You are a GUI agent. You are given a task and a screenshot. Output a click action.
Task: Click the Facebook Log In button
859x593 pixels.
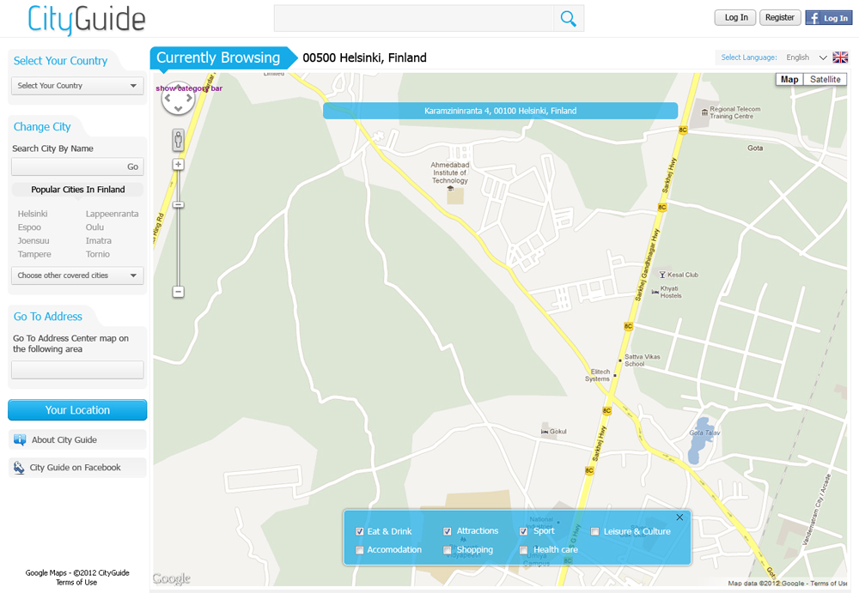828,18
